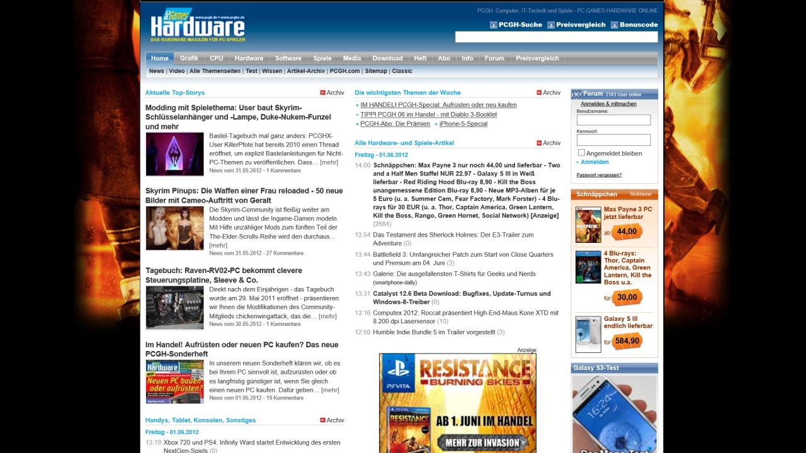The width and height of the screenshot is (806, 453).
Task: Click the arrow icon beside Bonuscode
Action: [x=615, y=25]
